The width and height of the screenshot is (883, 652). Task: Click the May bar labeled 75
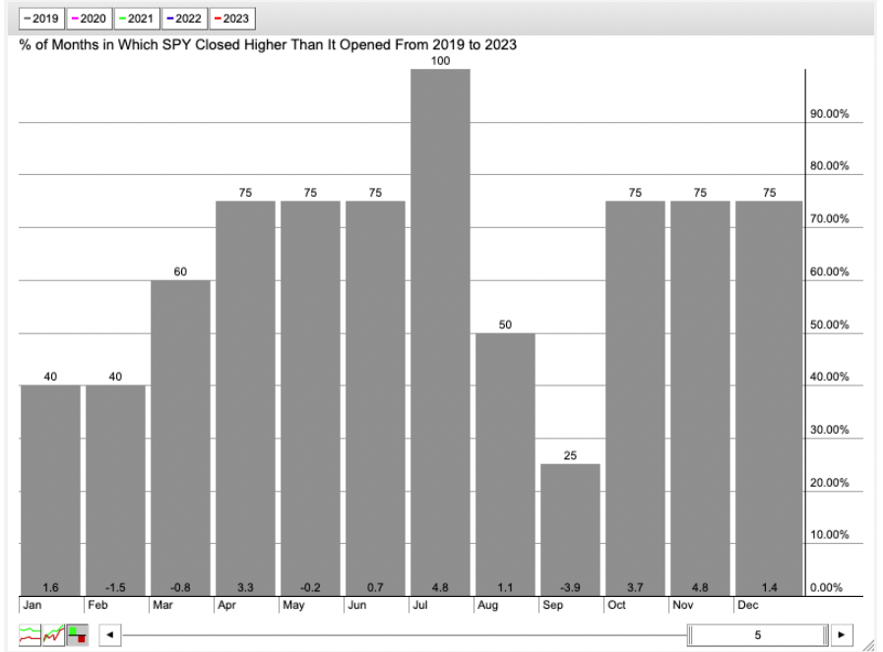point(310,397)
